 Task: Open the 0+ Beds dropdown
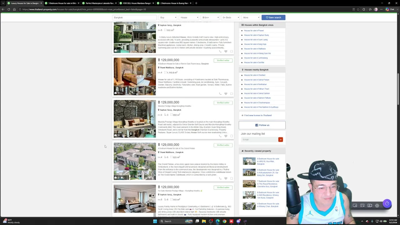230,17
